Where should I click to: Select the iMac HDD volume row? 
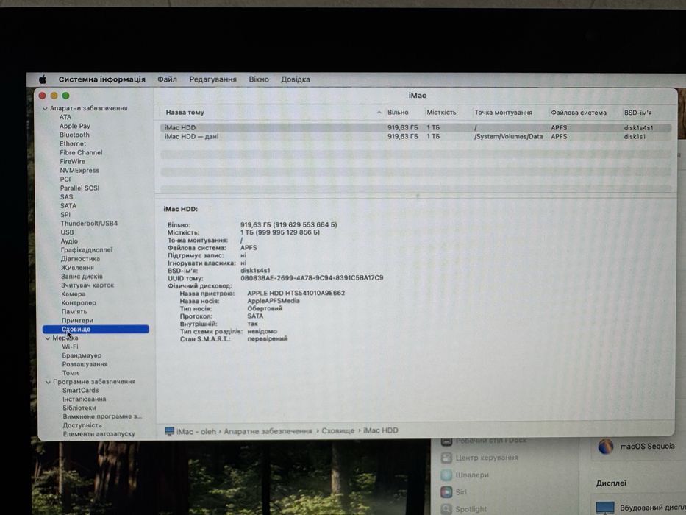point(415,128)
